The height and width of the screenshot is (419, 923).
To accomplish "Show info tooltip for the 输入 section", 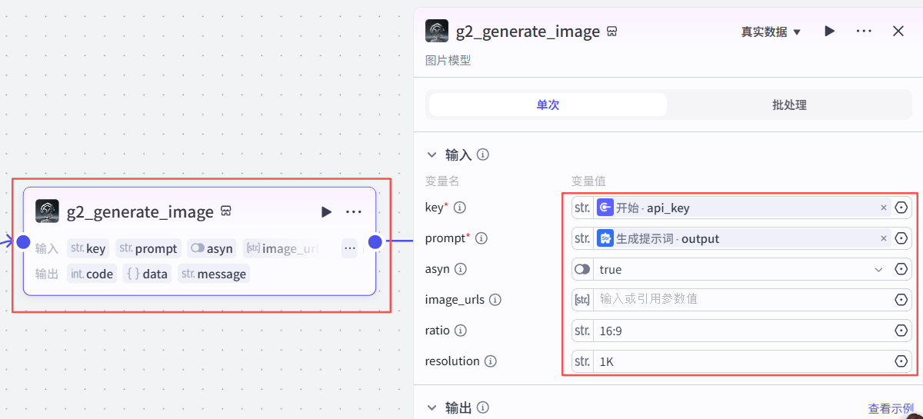I will [x=483, y=155].
